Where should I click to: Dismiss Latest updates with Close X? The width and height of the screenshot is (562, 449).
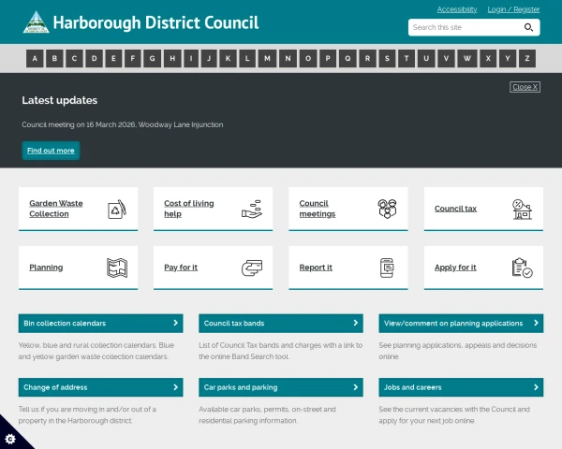pos(525,87)
